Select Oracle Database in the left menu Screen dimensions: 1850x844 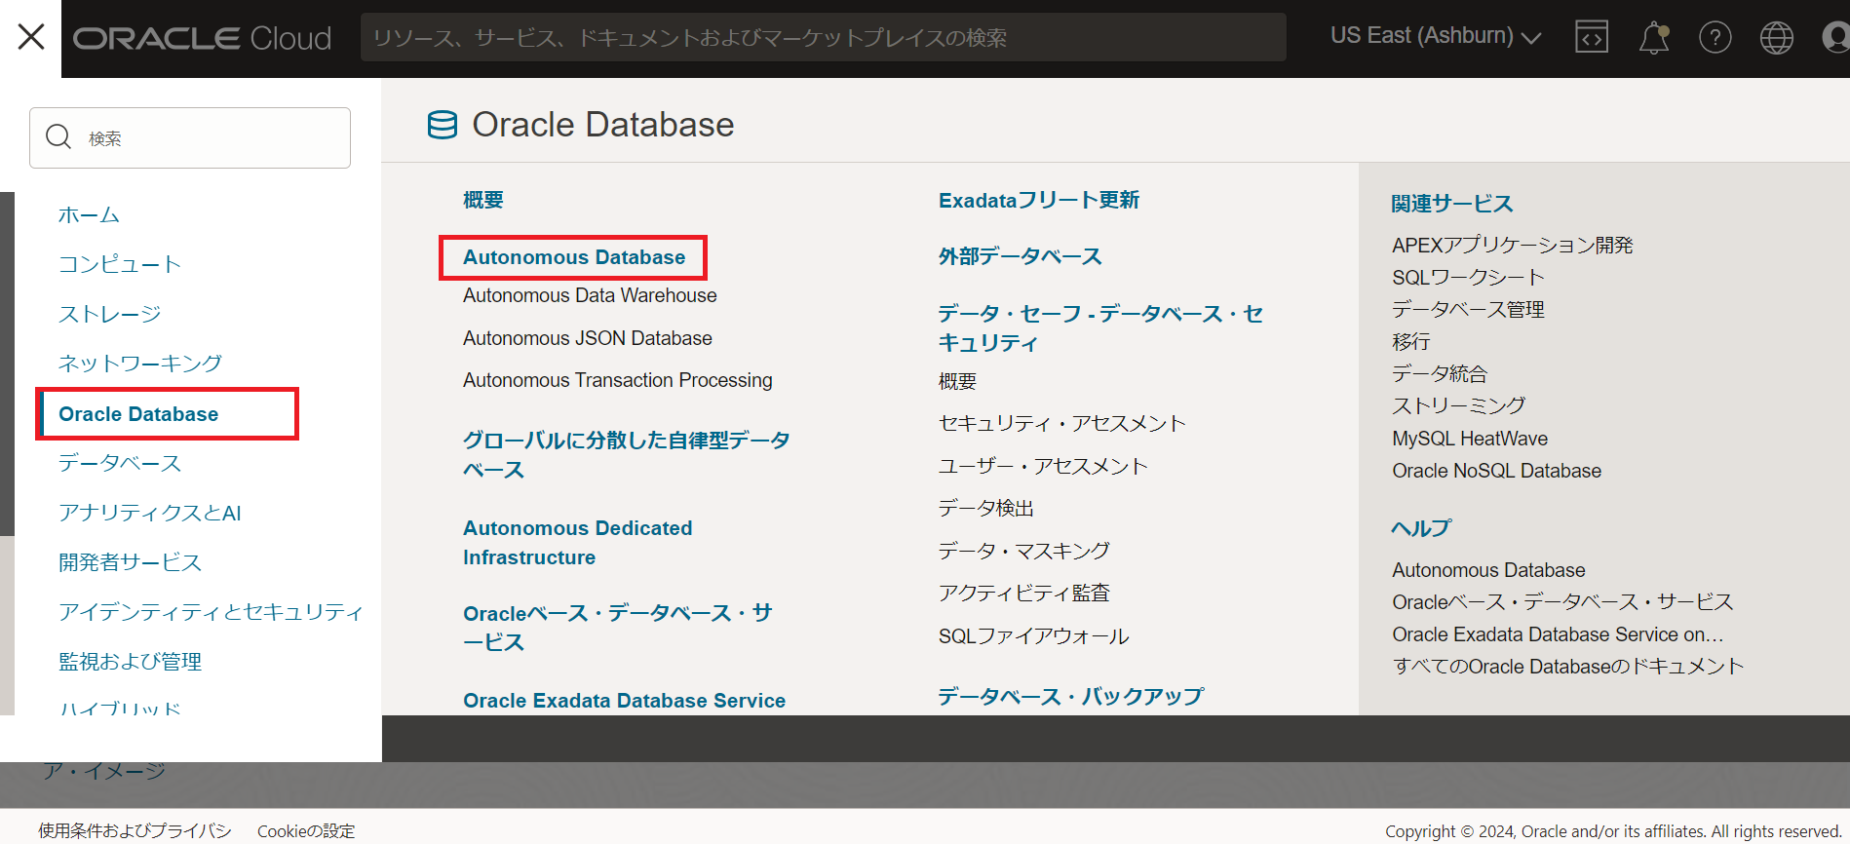pos(138,414)
